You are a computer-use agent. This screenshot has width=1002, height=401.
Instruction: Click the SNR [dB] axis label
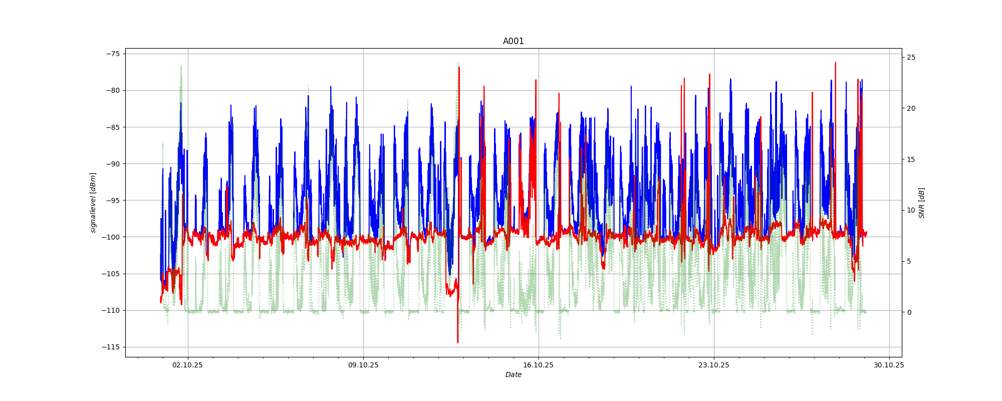921,203
